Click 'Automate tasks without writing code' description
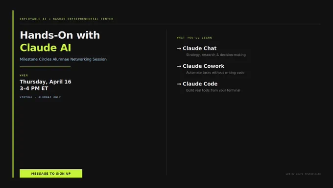 coord(215,73)
